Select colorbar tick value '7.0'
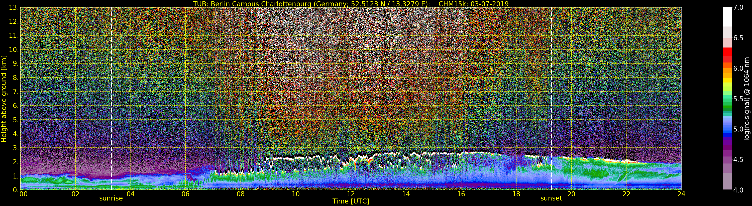This screenshot has height=206, width=752. (x=738, y=7)
